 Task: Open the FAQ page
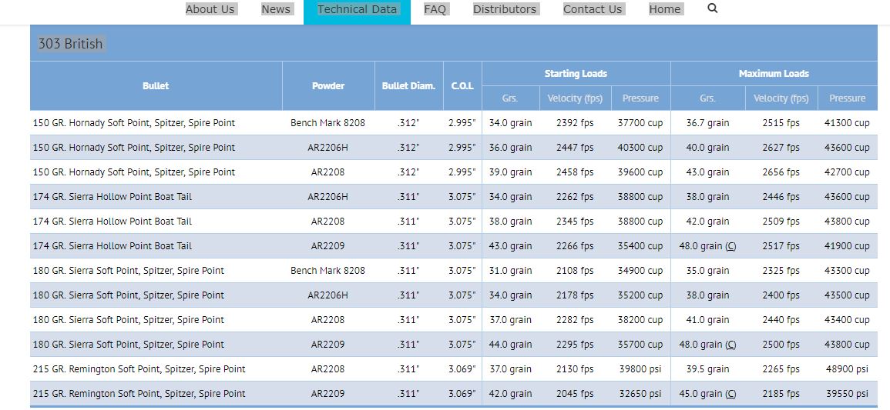coord(435,9)
